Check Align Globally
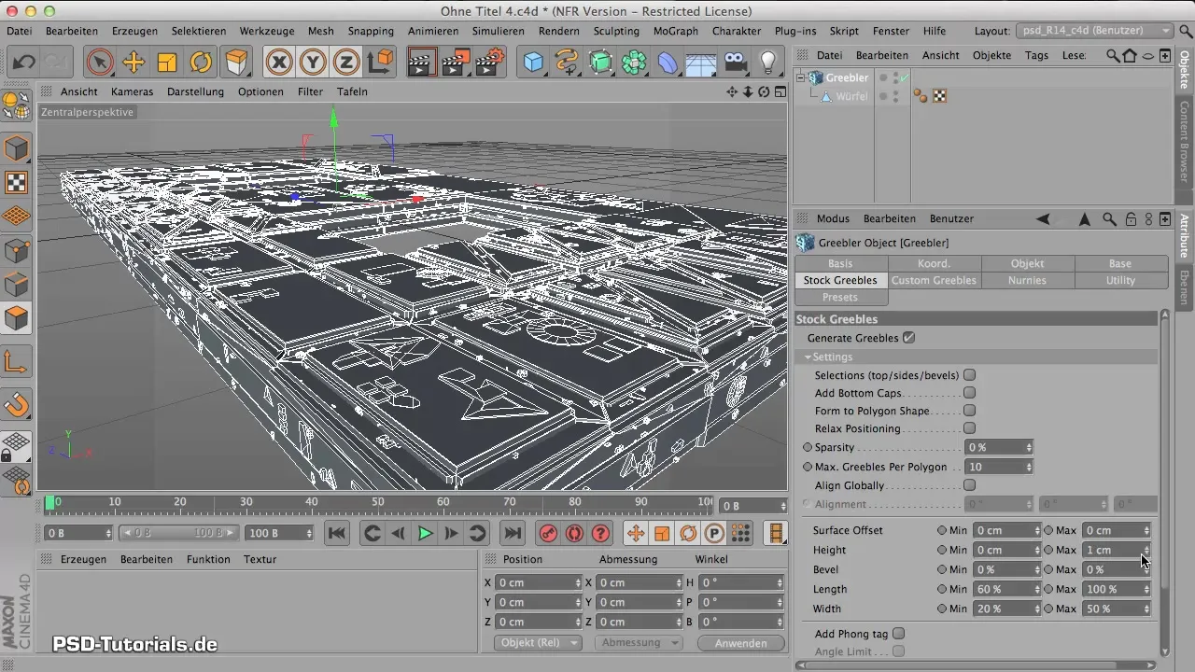The width and height of the screenshot is (1195, 672). point(969,485)
